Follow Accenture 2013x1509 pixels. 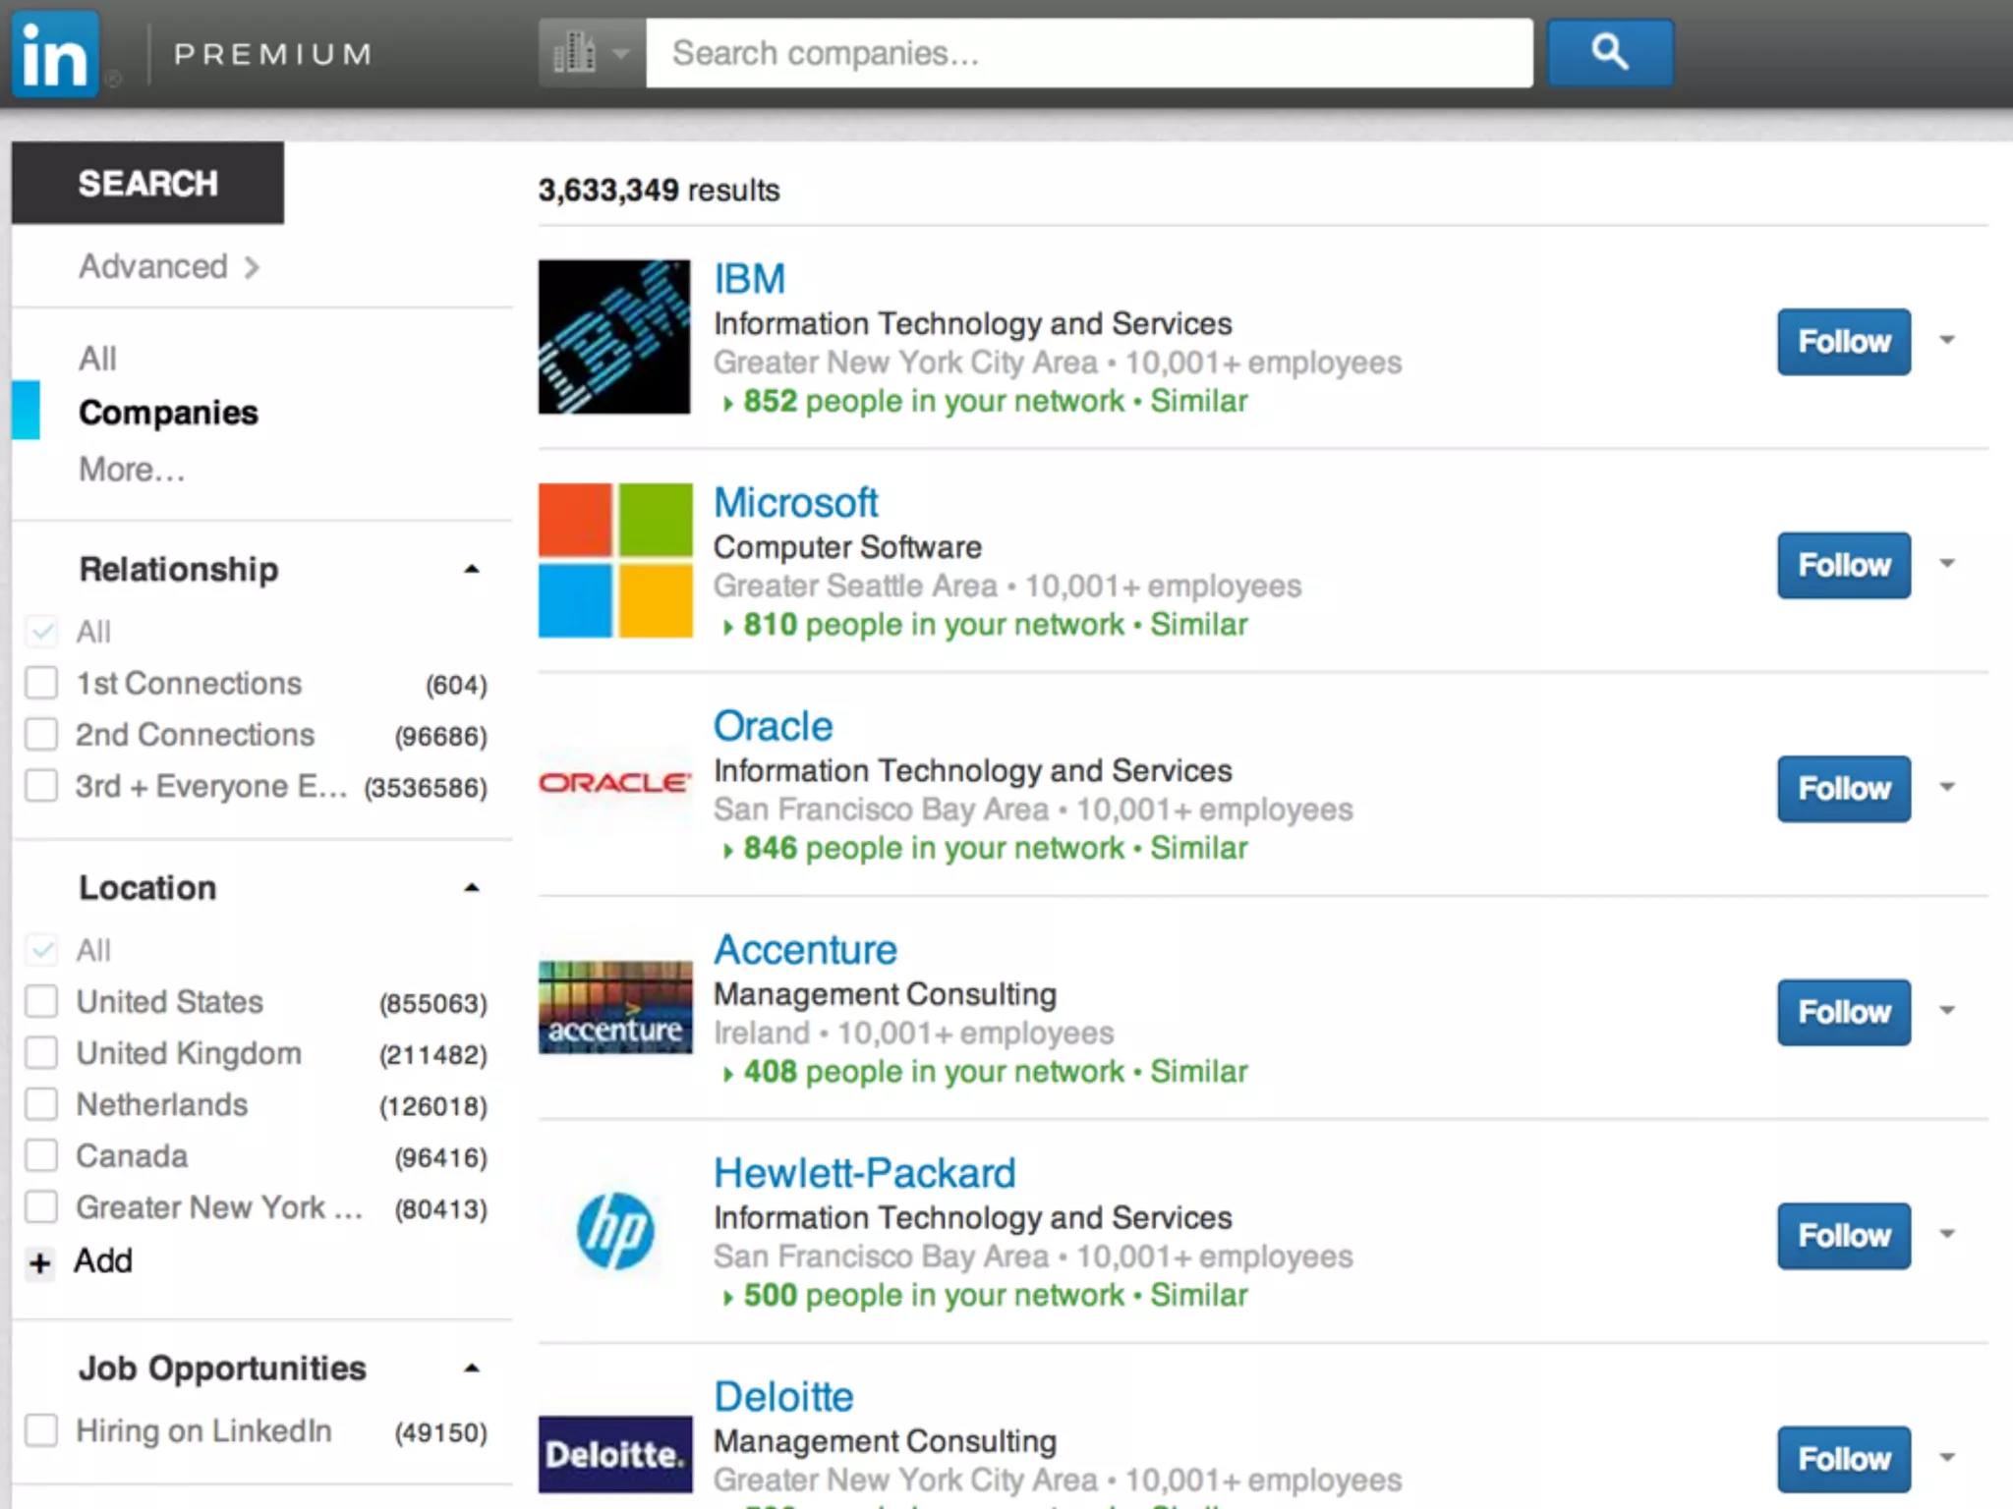coord(1844,1012)
